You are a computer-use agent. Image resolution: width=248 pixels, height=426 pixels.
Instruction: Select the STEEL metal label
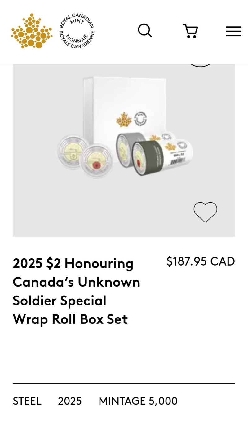pos(27,401)
